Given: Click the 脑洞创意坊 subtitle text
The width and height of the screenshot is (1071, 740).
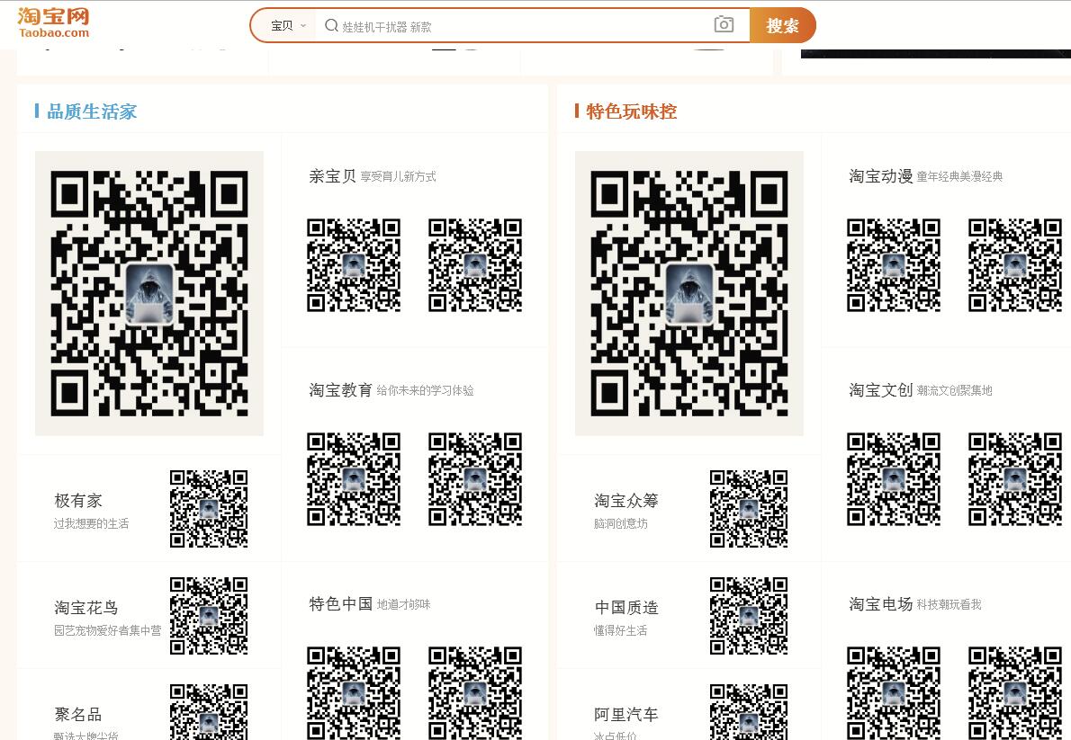Looking at the screenshot, I should click(621, 523).
